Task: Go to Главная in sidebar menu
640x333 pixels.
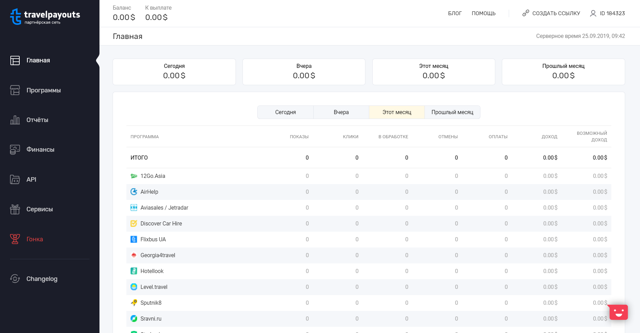Action: coord(38,60)
